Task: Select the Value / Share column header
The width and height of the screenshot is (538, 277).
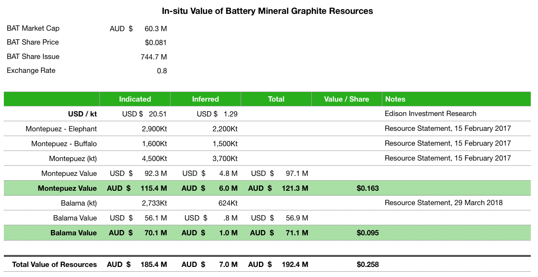Action: point(346,99)
